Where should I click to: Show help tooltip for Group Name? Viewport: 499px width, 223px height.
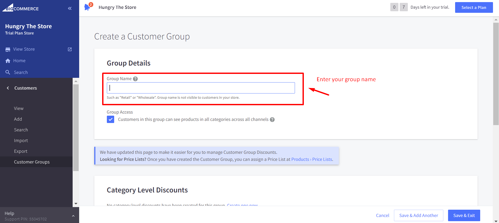coord(135,79)
